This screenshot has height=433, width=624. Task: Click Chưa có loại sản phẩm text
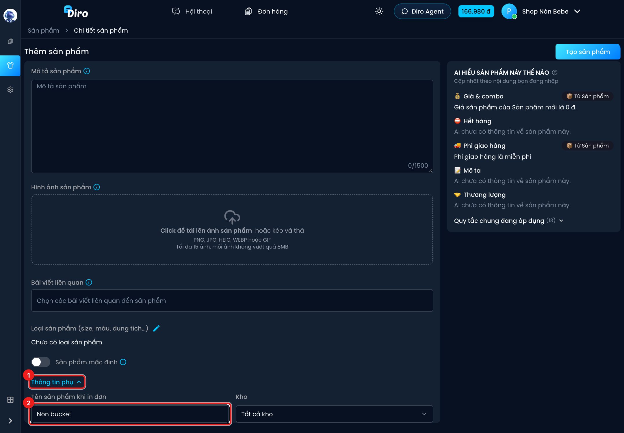pos(66,342)
